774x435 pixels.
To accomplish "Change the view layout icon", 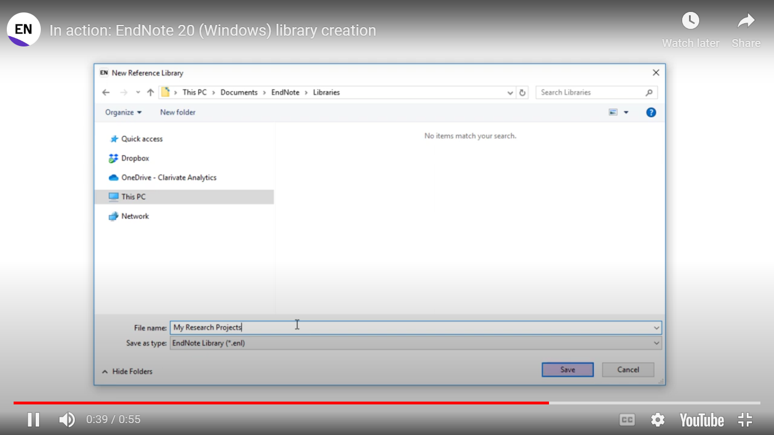I will pyautogui.click(x=613, y=112).
